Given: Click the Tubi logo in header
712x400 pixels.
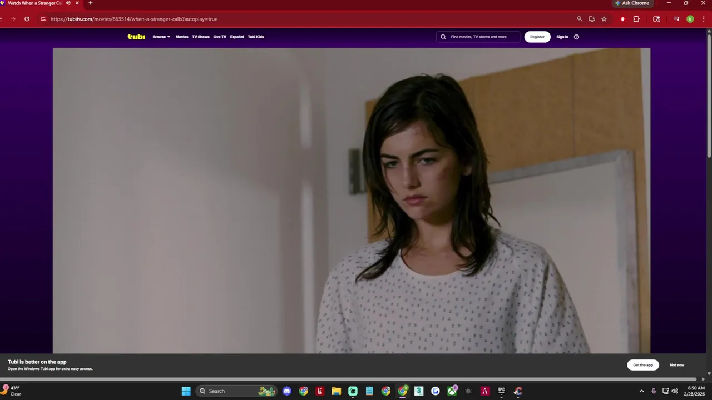Looking at the screenshot, I should (x=136, y=37).
